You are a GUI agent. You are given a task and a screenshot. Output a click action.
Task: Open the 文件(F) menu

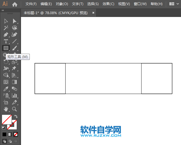click(31, 4)
